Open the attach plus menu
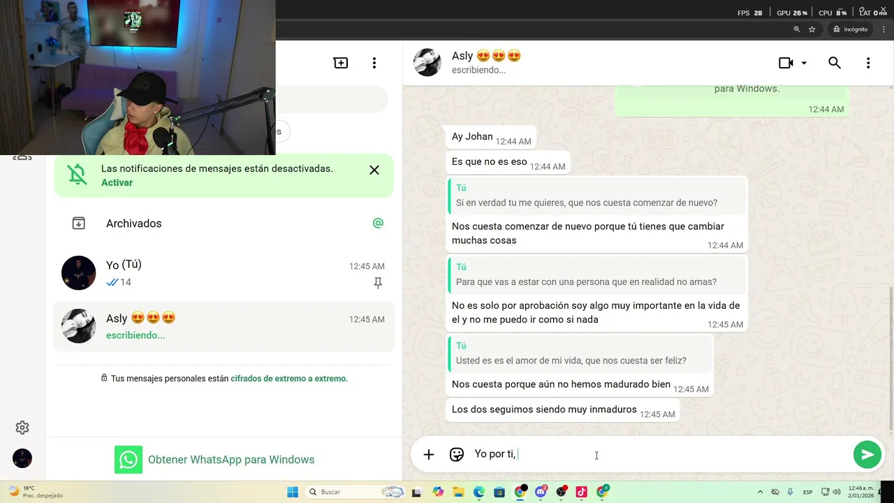This screenshot has width=894, height=503. point(429,455)
